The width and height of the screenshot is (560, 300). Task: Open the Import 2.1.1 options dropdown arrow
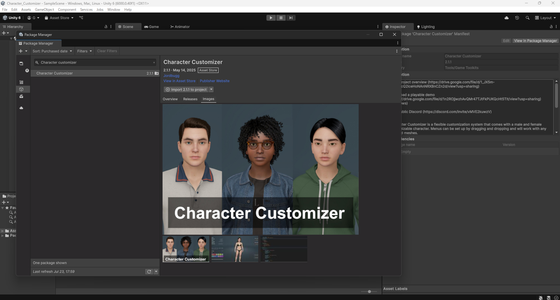211,90
